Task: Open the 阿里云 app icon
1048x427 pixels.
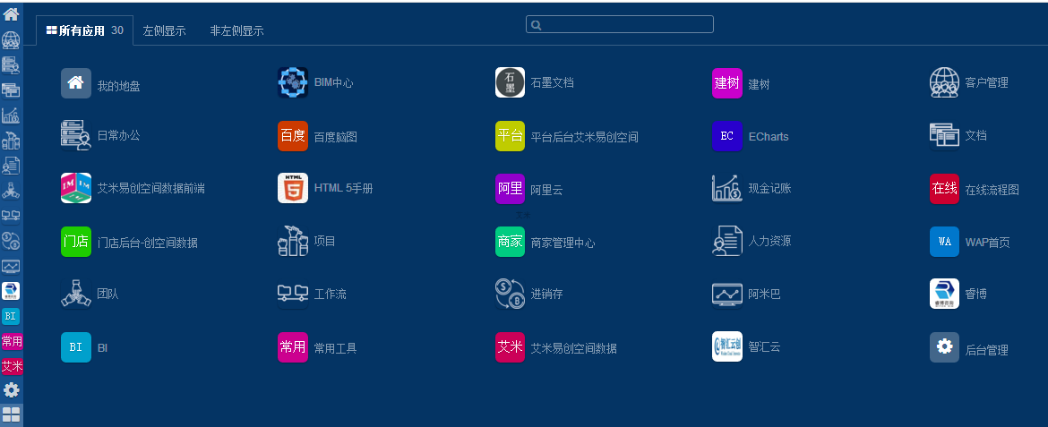Action: tap(510, 189)
